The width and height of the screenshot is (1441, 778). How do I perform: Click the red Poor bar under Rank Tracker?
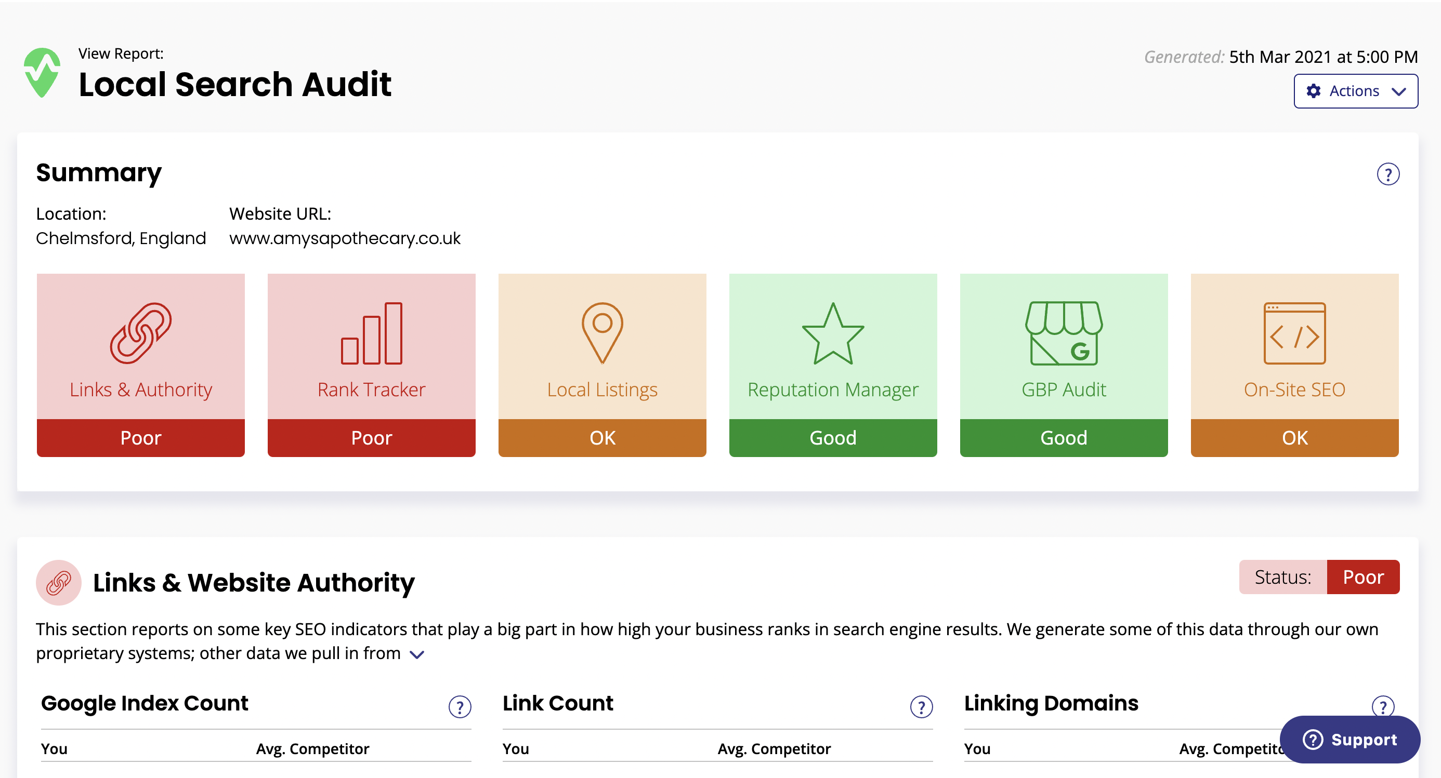372,438
